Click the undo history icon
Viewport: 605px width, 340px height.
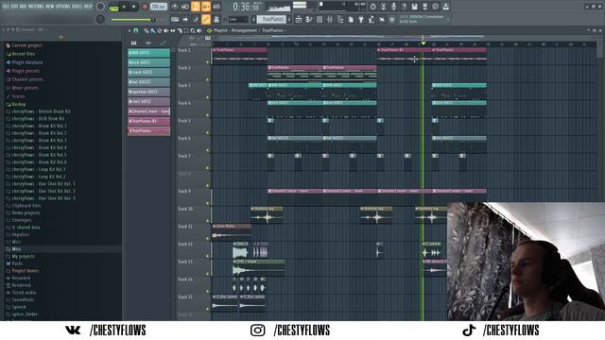[x=372, y=7]
